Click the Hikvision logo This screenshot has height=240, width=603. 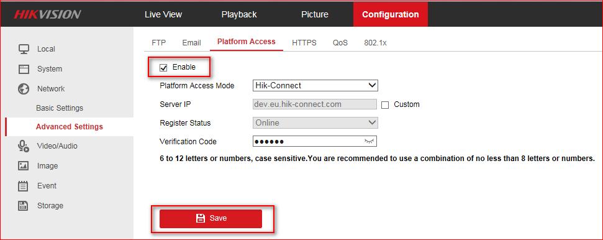tap(47, 15)
